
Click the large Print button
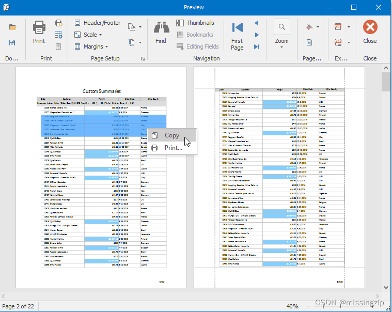click(39, 33)
